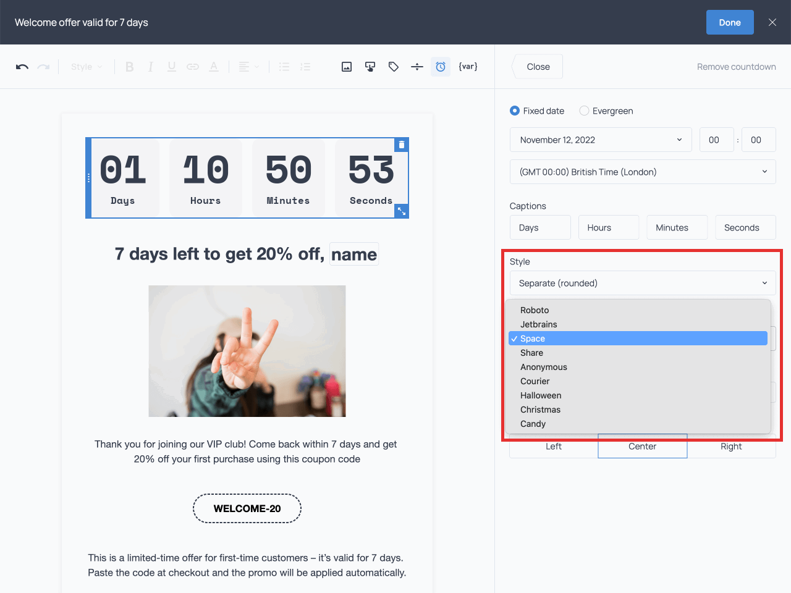Screen dimensions: 791x593
Task: Open the Separate (rounded) style dropdown
Action: coord(643,283)
